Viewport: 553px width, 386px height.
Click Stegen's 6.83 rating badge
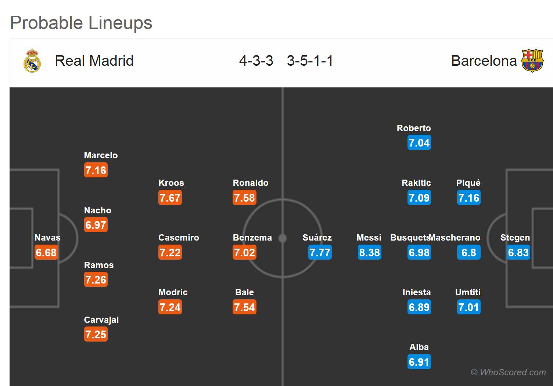tap(518, 253)
